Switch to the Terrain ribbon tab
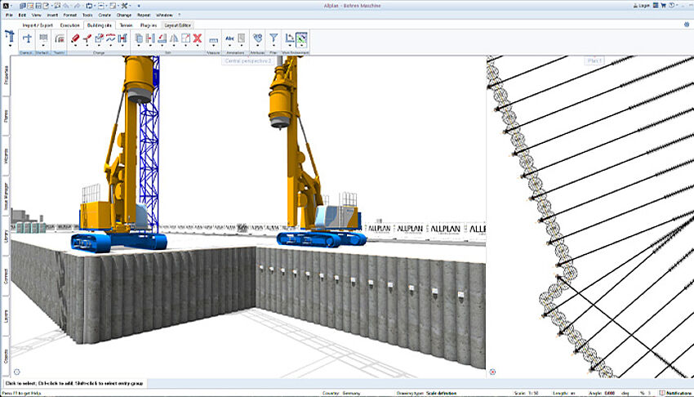 pos(125,25)
